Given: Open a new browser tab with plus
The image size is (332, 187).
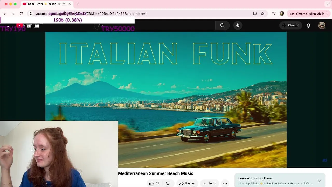Looking at the screenshot, I should click(x=78, y=4).
